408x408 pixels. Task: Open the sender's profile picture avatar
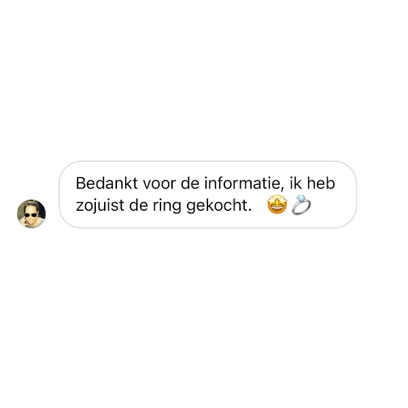pyautogui.click(x=31, y=214)
